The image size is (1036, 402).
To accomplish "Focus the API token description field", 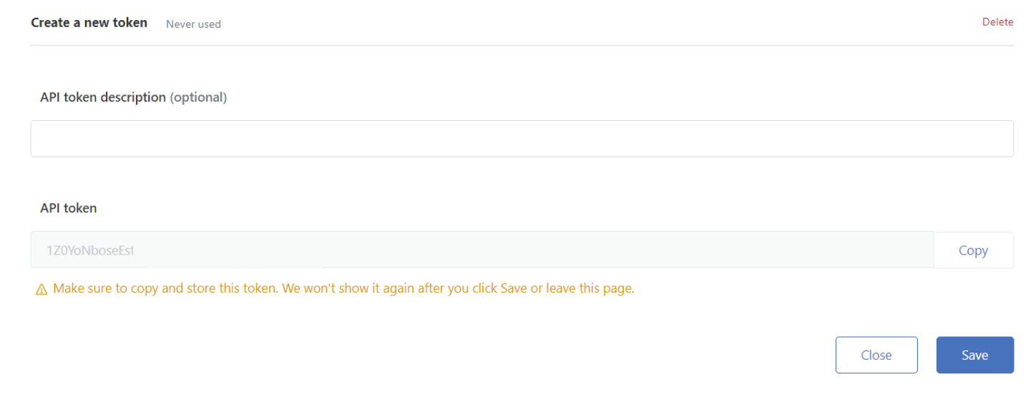I will pos(522,139).
